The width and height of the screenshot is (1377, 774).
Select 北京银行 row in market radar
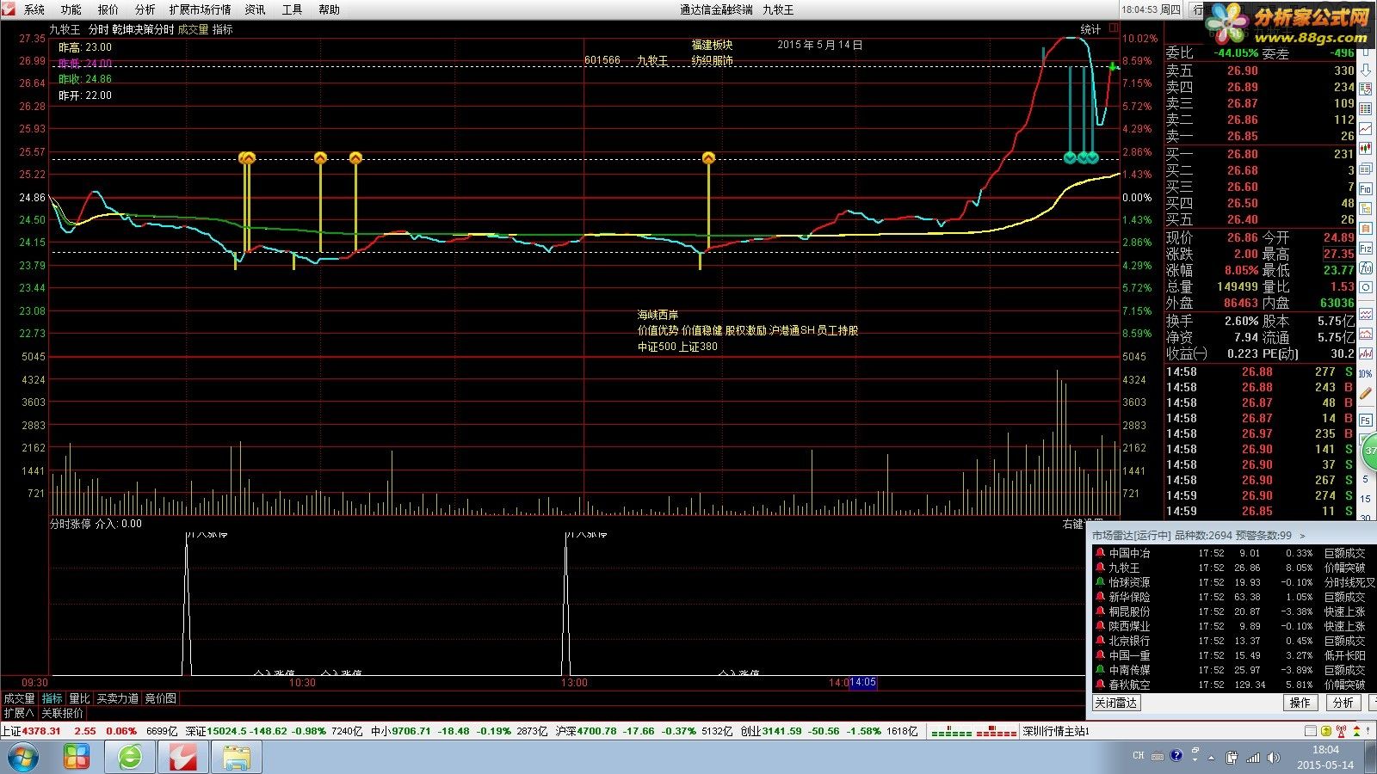(x=1232, y=641)
